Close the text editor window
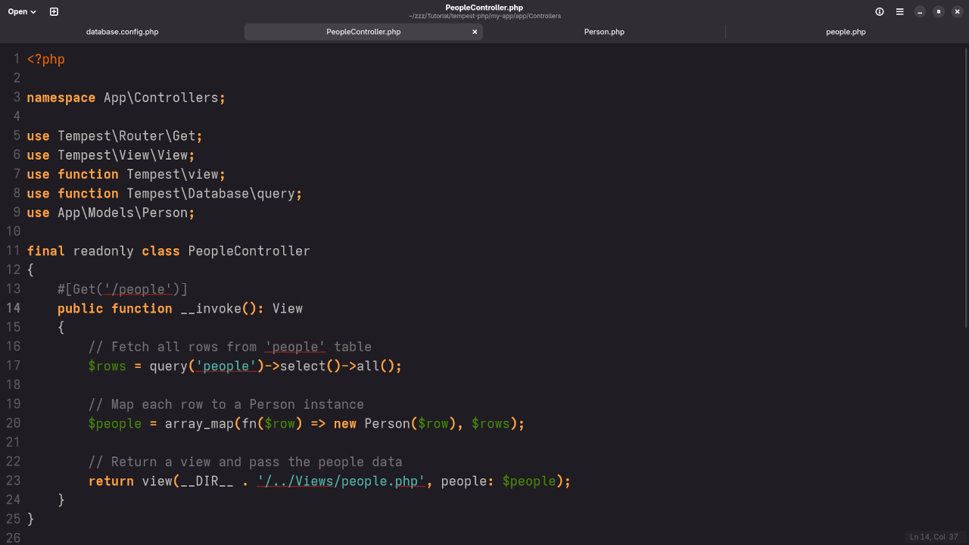The image size is (969, 545). click(958, 11)
